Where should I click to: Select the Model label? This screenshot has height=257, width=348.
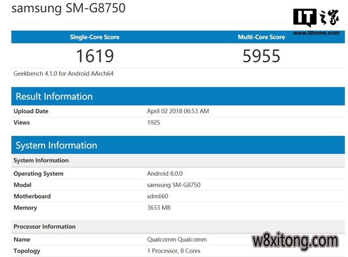23,185
